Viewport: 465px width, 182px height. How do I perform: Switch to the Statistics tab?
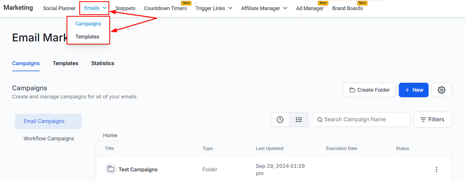(x=103, y=63)
